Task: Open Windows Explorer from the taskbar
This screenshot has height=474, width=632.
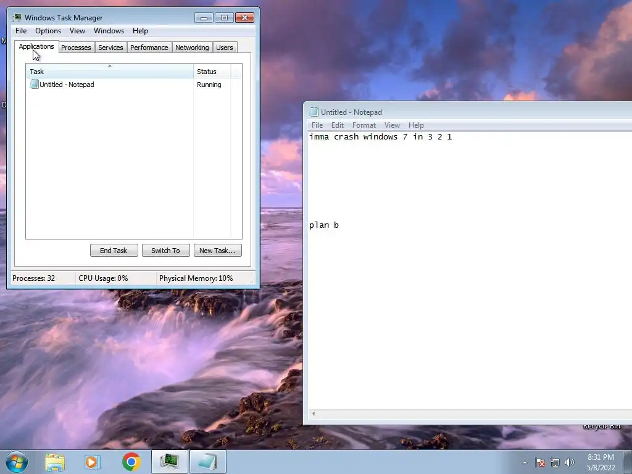Action: (x=55, y=462)
